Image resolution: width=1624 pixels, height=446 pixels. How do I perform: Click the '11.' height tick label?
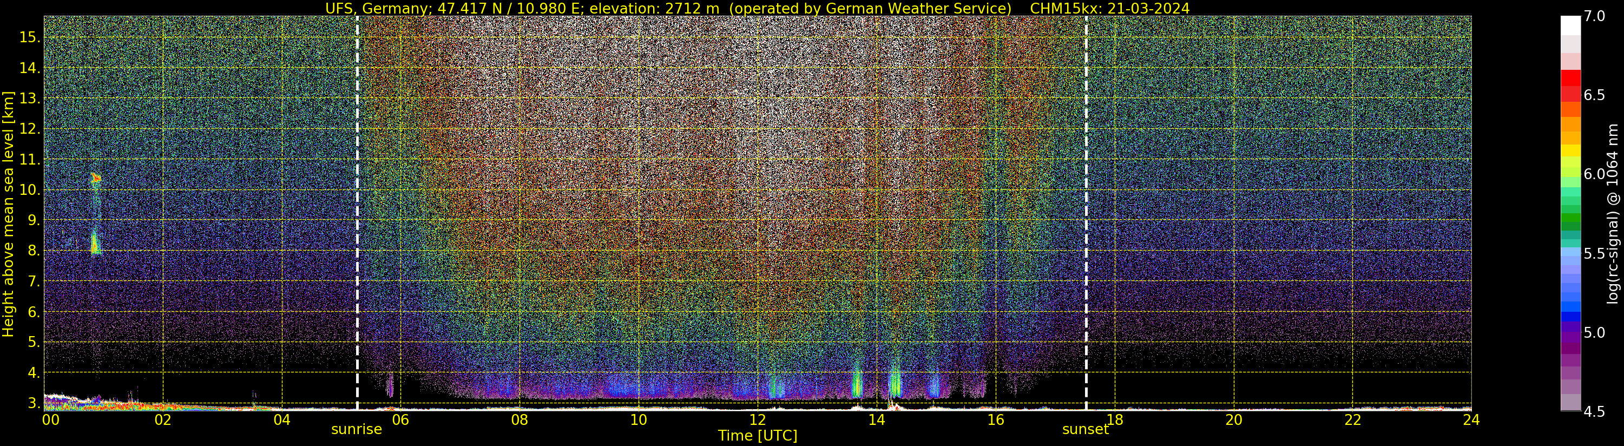[30, 160]
